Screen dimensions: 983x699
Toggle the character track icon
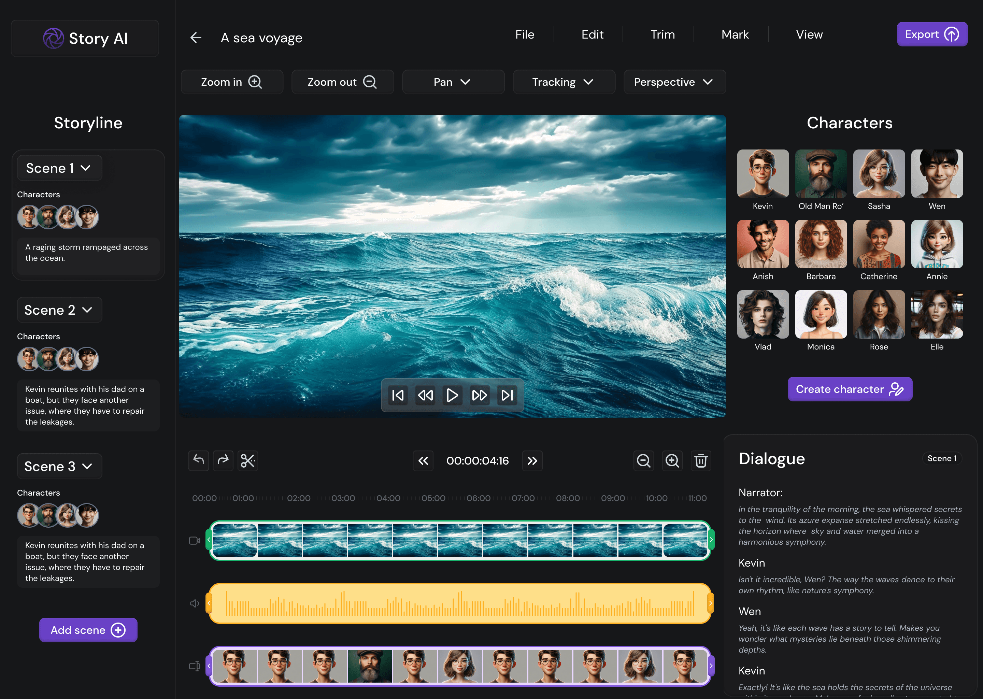(x=195, y=666)
